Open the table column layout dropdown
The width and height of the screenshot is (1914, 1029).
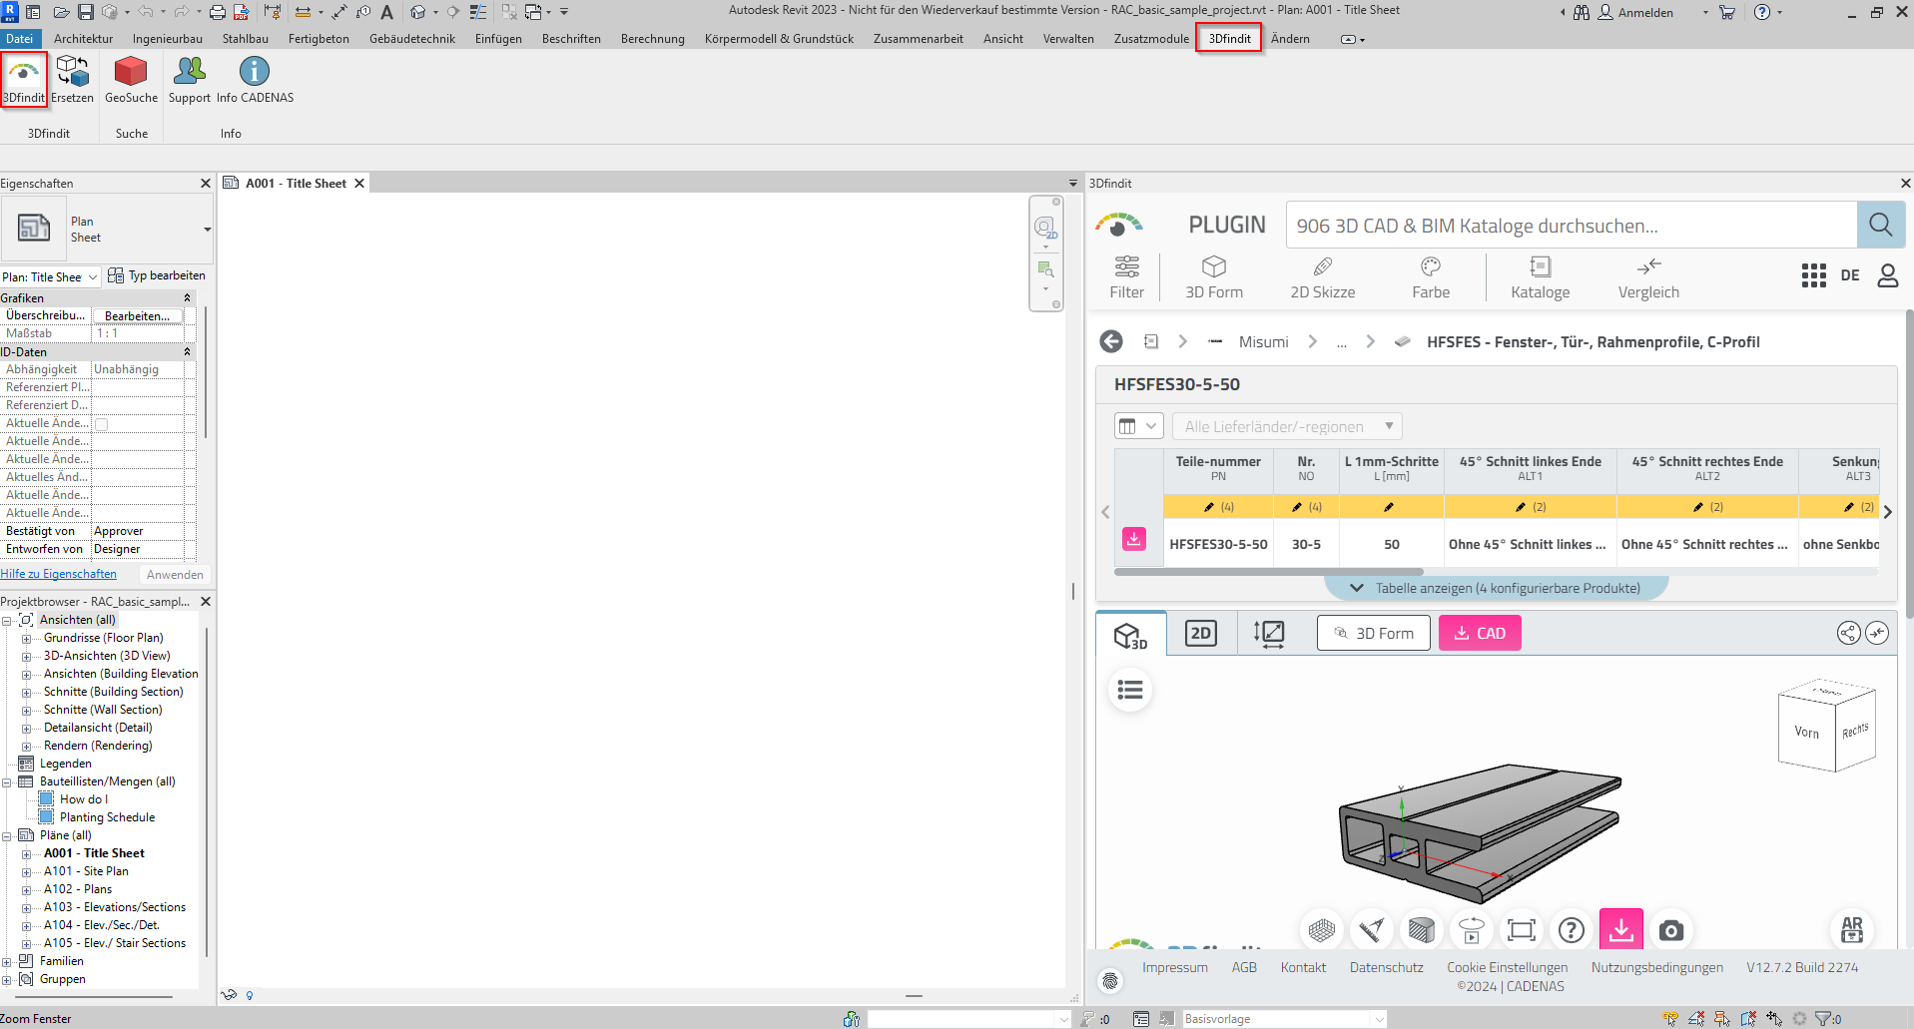[x=1138, y=426]
